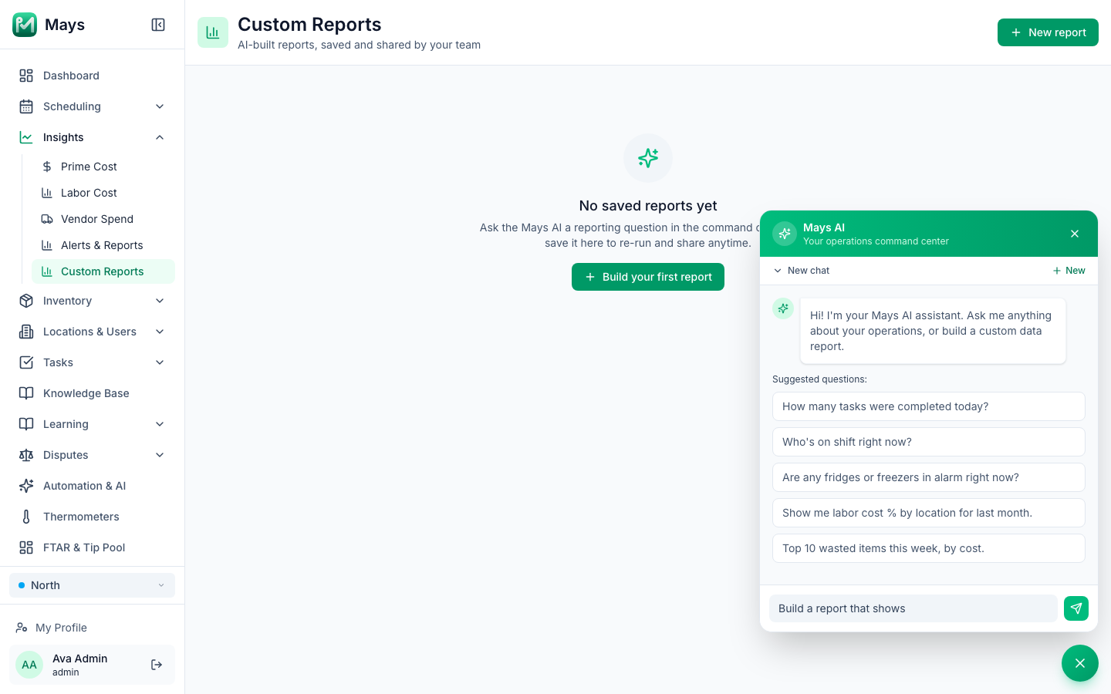Screen dimensions: 1111x694
Task: Select Custom Reports in the sidebar
Action: (x=103, y=271)
